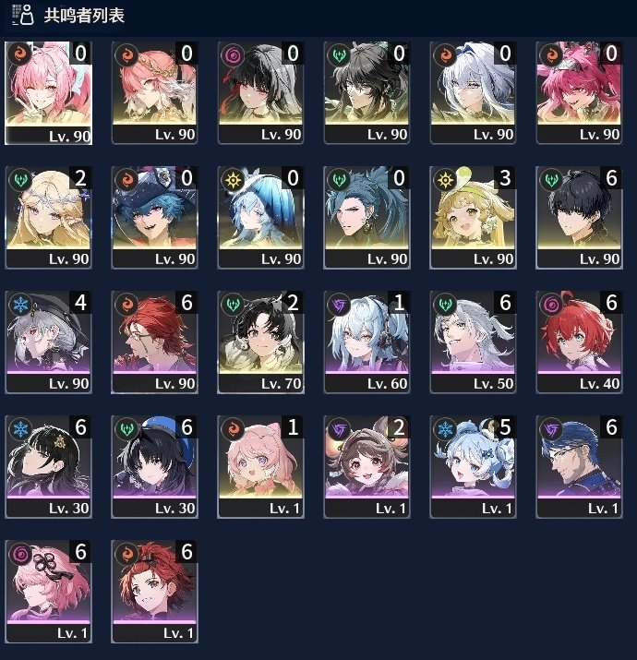Image resolution: width=637 pixels, height=660 pixels.
Task: Click sun element icon on yellow-haired girl card
Action: [x=445, y=180]
